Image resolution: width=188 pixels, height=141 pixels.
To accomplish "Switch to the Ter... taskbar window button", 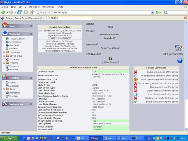I will [x=137, y=138].
